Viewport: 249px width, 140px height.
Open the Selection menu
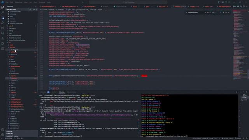tap(18, 2)
